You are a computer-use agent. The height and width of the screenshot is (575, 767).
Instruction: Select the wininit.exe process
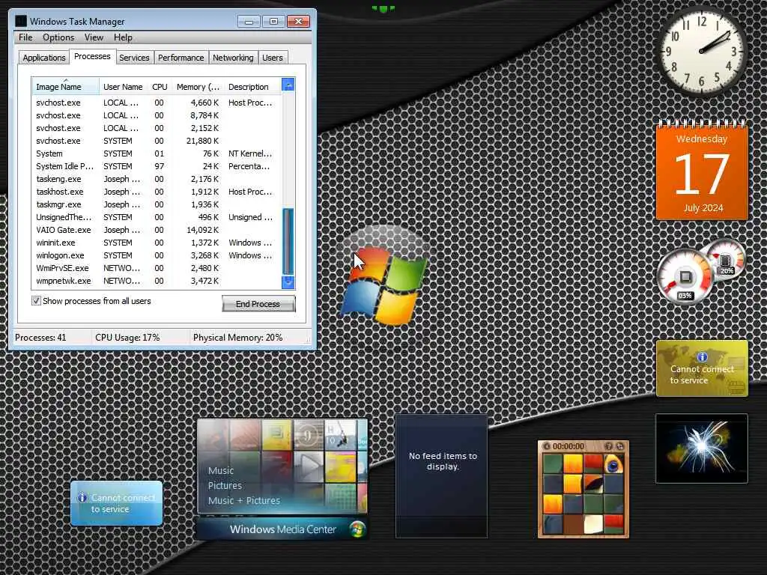(156, 243)
